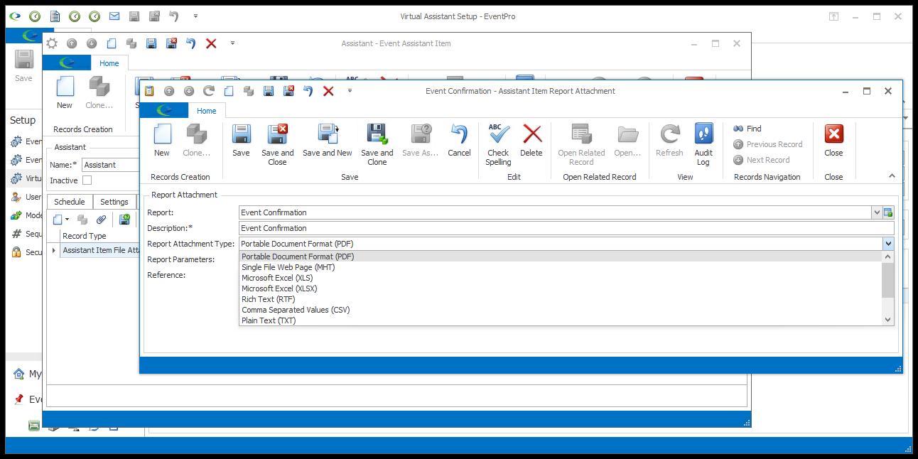This screenshot has width=918, height=459.
Task: Click the New button in the Event Assistant Item ribbon
Action: [65, 92]
